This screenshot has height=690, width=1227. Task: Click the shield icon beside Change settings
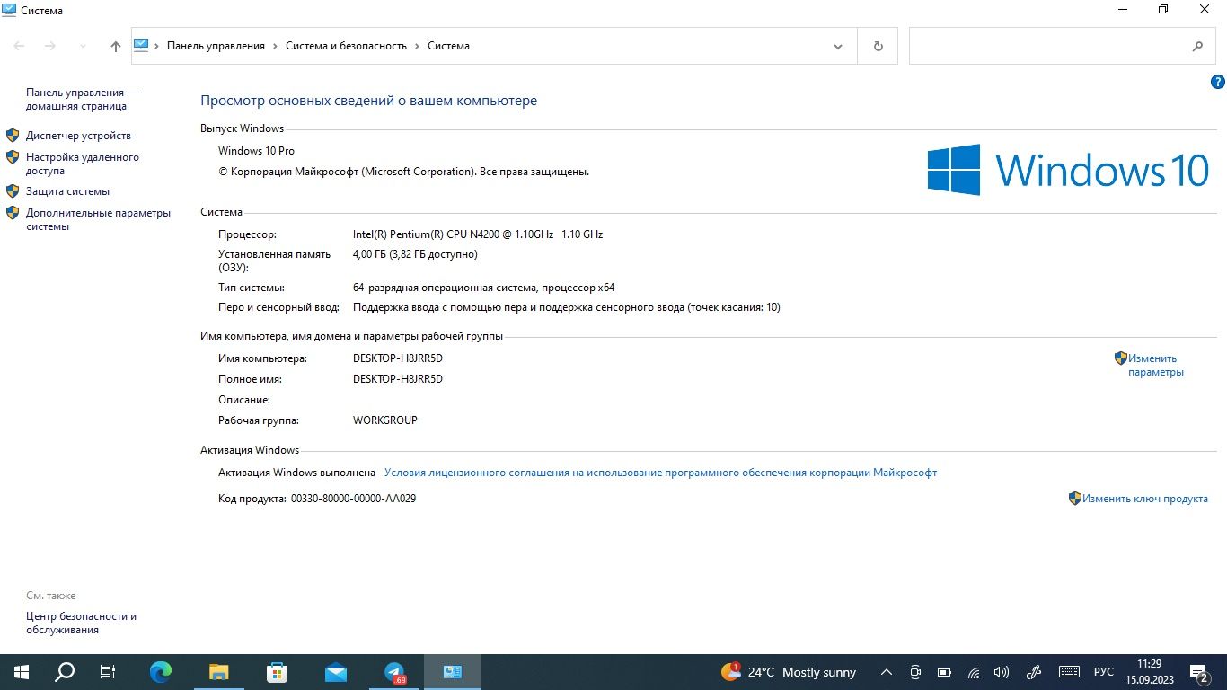pyautogui.click(x=1120, y=358)
